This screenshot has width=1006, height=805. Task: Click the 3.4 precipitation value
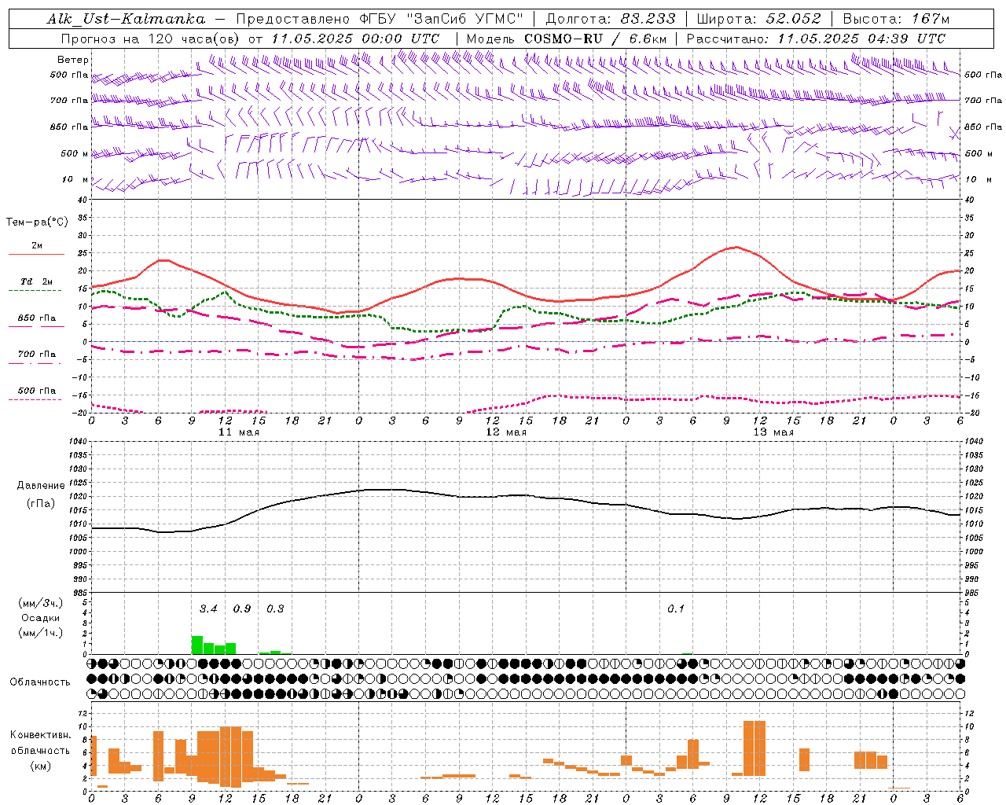pyautogui.click(x=207, y=609)
